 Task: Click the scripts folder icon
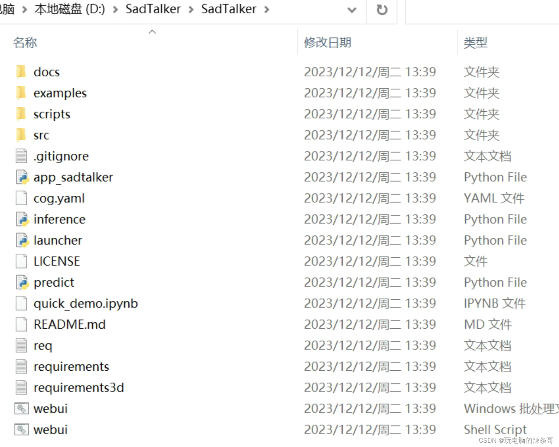(21, 114)
